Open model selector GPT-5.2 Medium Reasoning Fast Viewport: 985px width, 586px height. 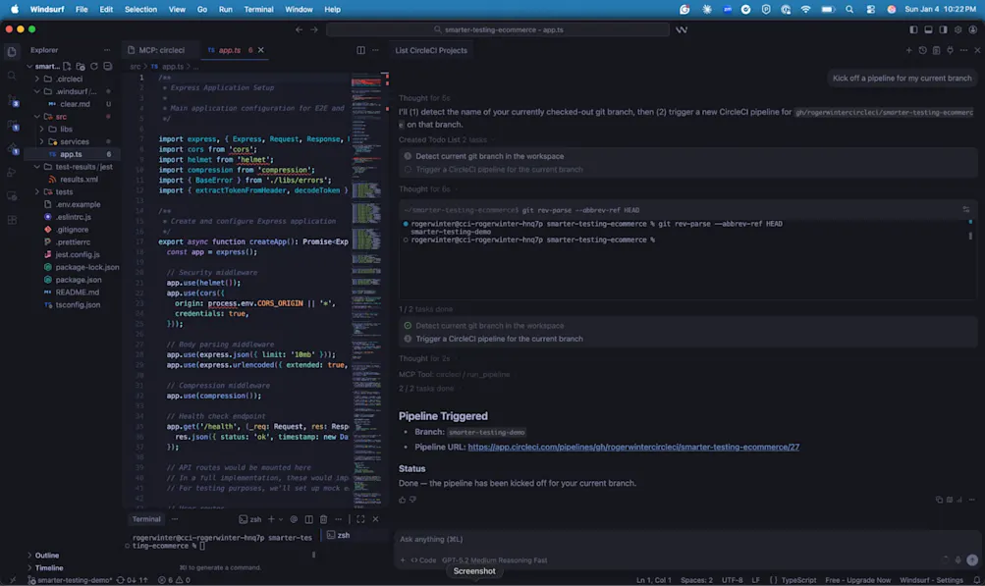click(x=494, y=560)
